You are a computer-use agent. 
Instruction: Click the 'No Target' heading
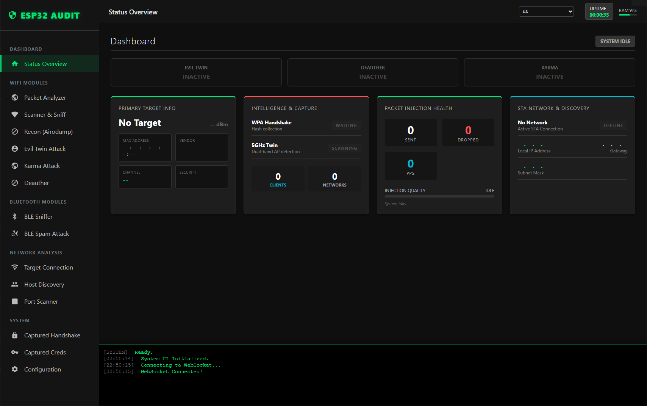[x=140, y=123]
